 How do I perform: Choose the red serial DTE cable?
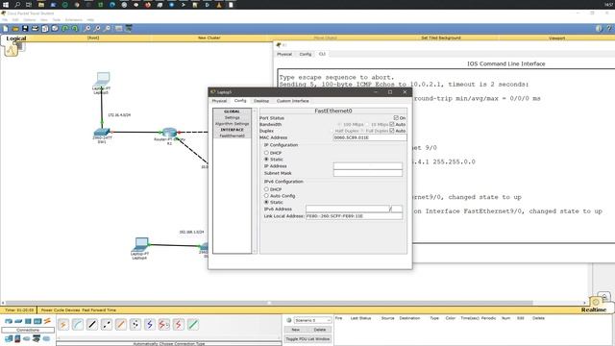[179, 325]
